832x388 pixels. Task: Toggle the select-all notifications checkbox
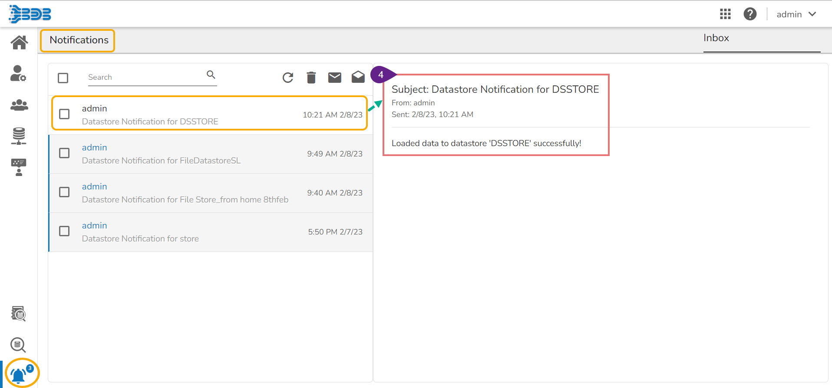pos(63,78)
